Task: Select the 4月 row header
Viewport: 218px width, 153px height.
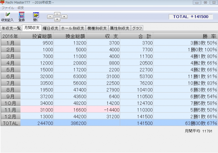Action: tap(11, 63)
